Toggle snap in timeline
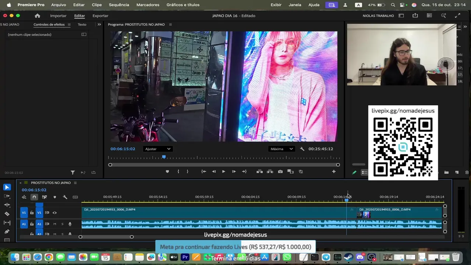The image size is (471, 265). [34, 197]
